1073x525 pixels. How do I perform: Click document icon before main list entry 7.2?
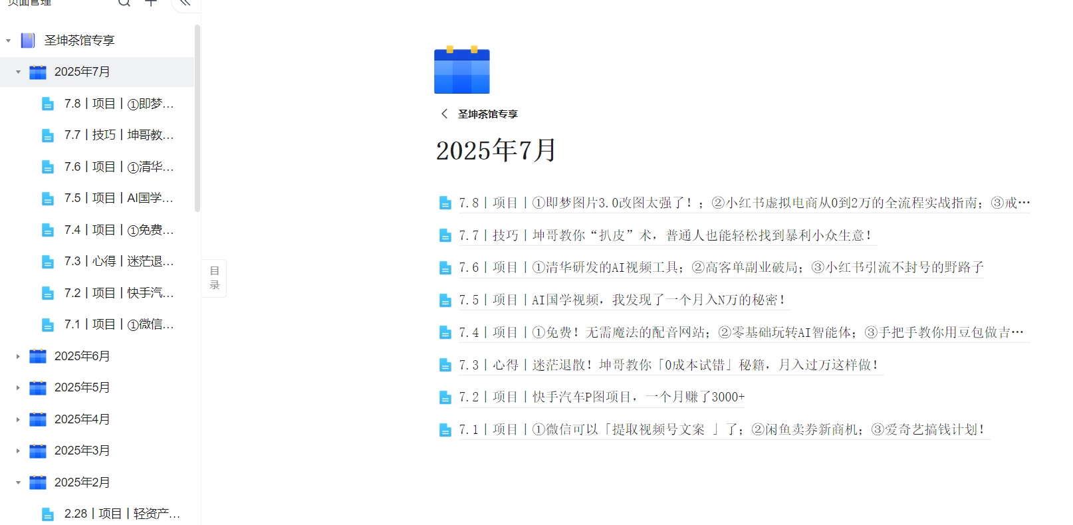[x=445, y=398]
